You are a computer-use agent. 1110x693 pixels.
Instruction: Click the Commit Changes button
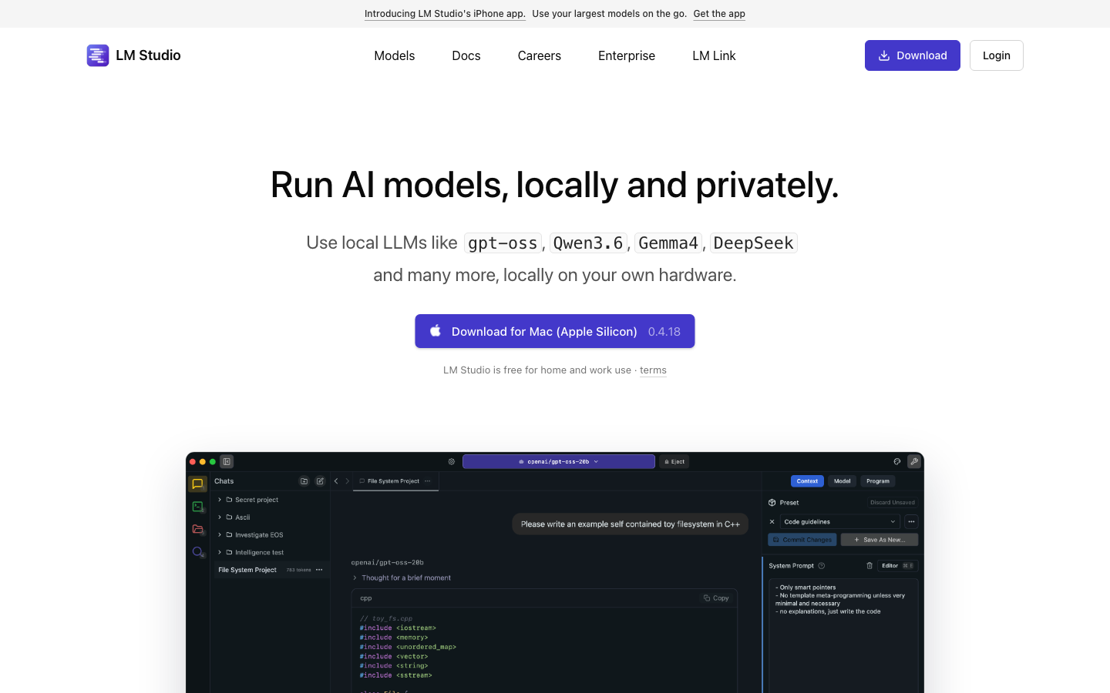802,540
